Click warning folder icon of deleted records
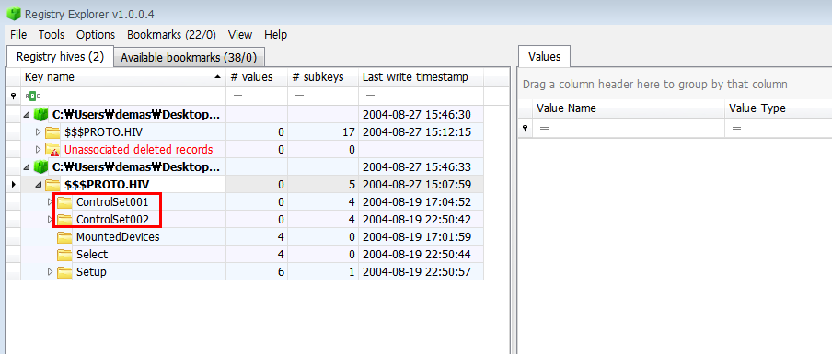Viewport: 832px width, 354px height. (x=52, y=150)
